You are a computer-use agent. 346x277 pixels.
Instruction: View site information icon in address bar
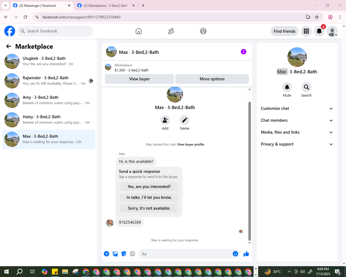pos(37,17)
